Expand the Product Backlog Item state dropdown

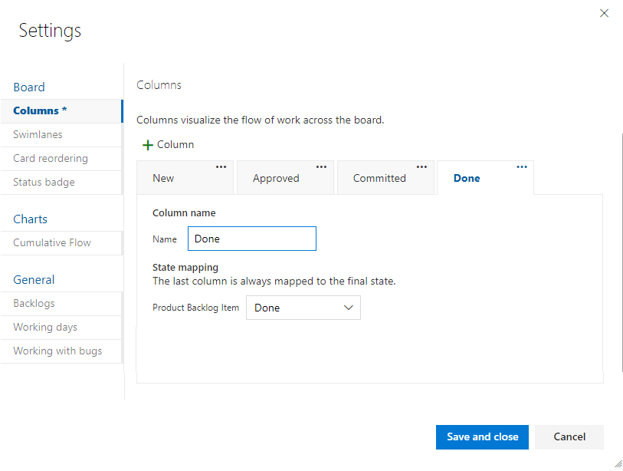click(x=303, y=308)
